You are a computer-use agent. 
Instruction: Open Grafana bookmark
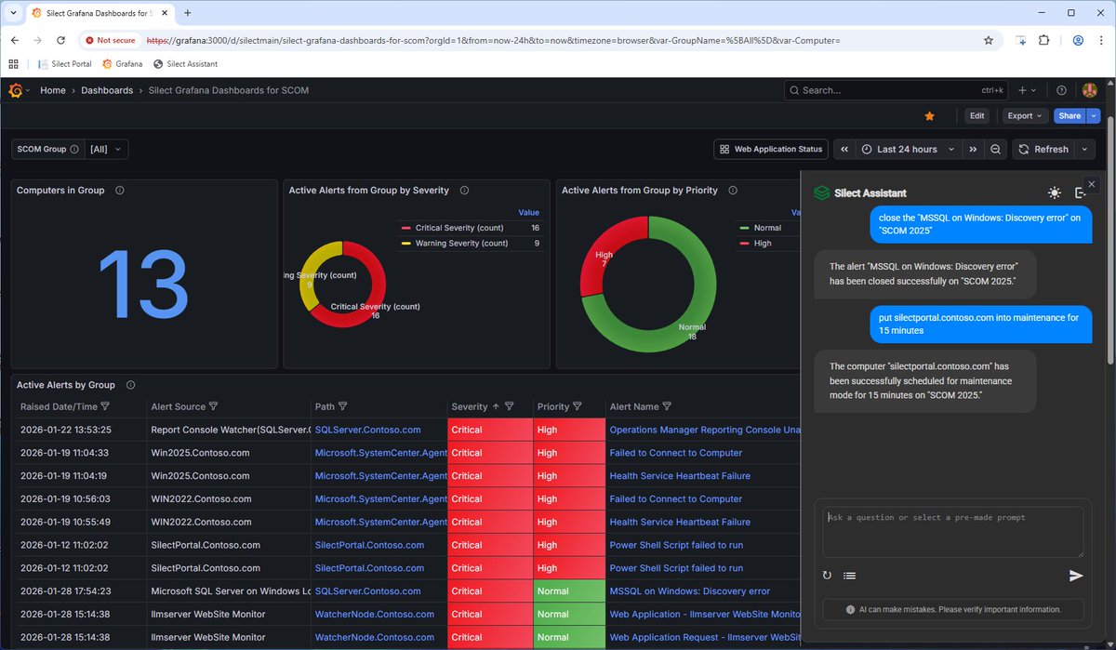point(122,64)
